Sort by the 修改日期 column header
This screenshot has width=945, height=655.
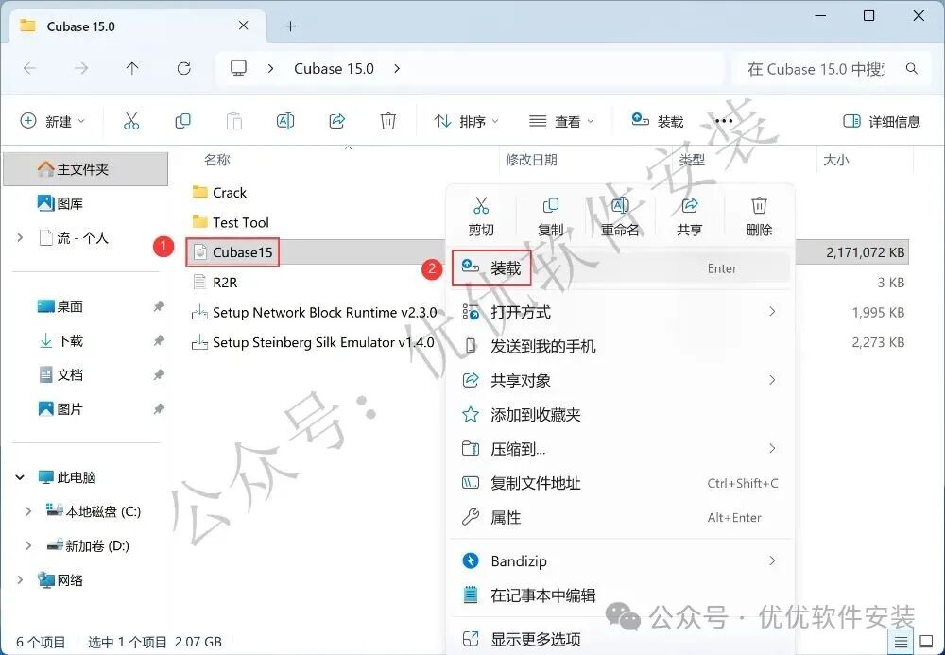click(x=531, y=160)
